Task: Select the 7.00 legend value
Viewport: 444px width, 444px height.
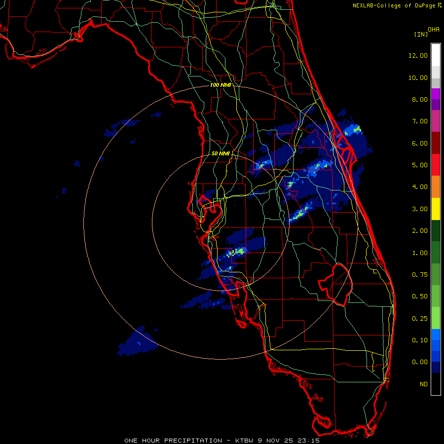Action: pos(420,121)
